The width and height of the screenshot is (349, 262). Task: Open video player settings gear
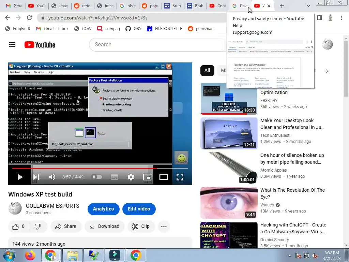pyautogui.click(x=131, y=177)
